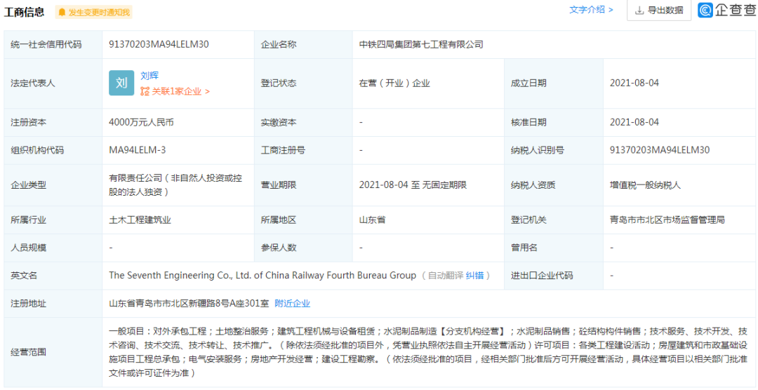Click the 青岛市市北区市场监督管理局 registrar text
The width and height of the screenshot is (758, 390).
pos(667,220)
